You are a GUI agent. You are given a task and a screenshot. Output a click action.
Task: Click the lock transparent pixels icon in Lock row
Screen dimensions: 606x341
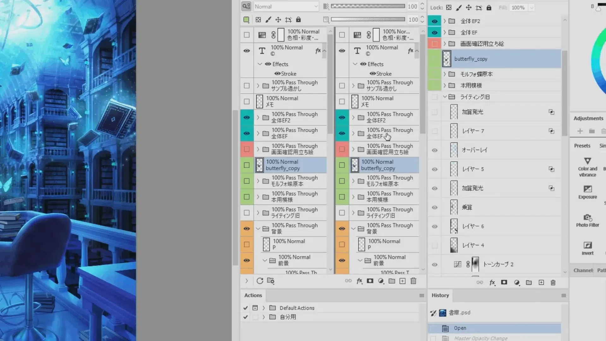pyautogui.click(x=449, y=8)
